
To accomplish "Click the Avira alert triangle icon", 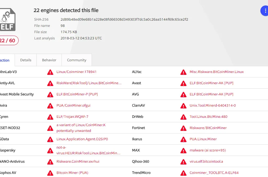I will point(50,106).
